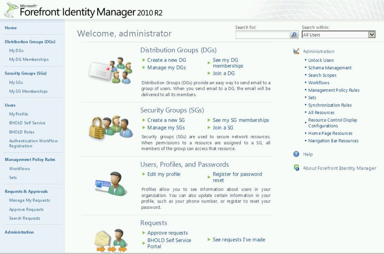Viewport: 384px width, 254px height.
Task: Open Search Scopes under Administration
Action: point(322,75)
